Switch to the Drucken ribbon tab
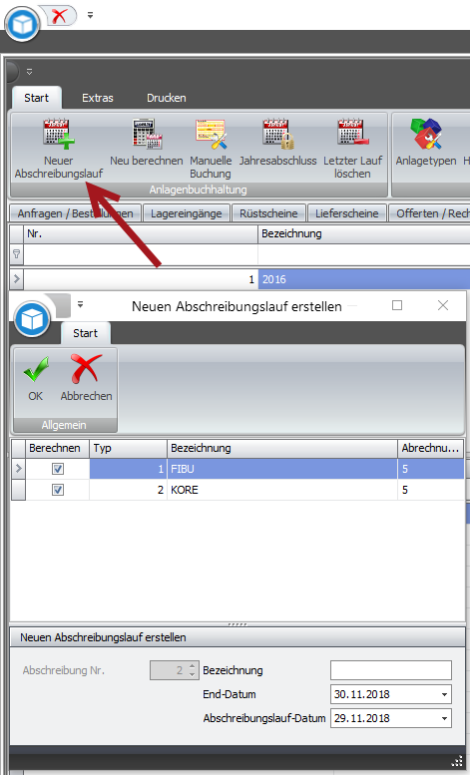This screenshot has height=775, width=470. point(167,98)
